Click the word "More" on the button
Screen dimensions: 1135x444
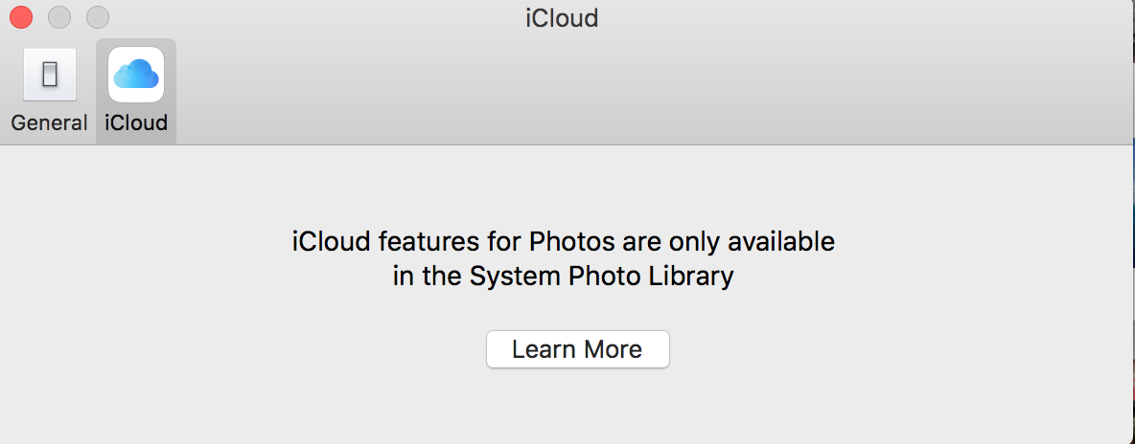coord(610,349)
